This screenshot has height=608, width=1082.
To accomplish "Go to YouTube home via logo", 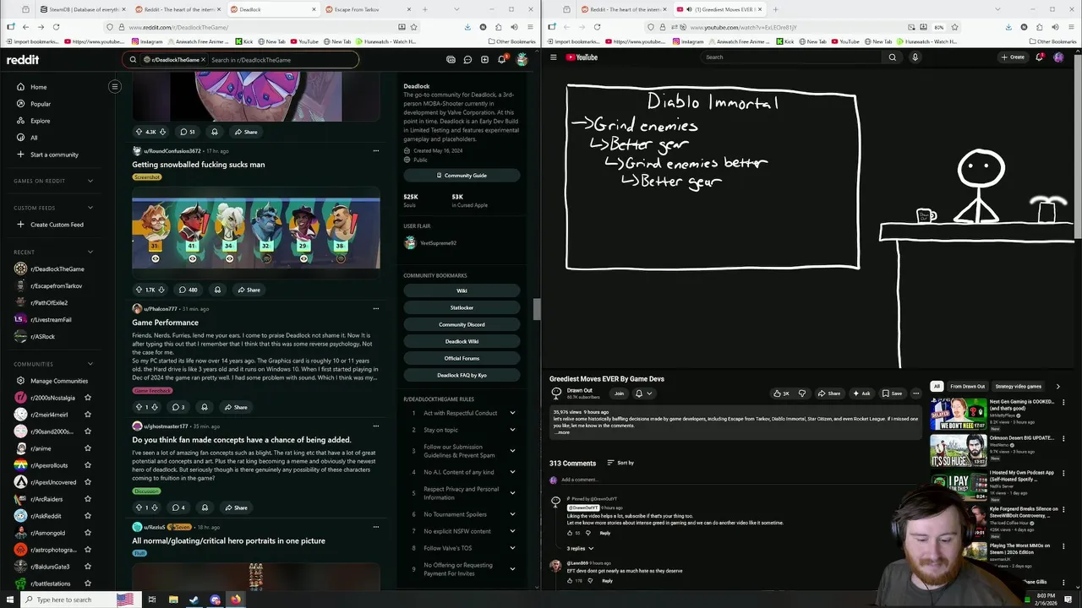I will pyautogui.click(x=582, y=57).
